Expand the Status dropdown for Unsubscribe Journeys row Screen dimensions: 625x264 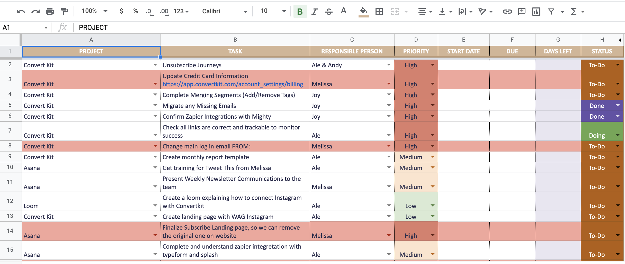coord(618,65)
